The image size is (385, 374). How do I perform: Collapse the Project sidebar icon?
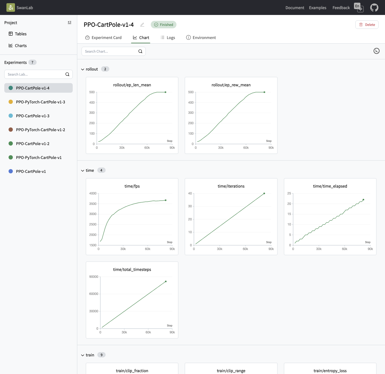click(70, 22)
